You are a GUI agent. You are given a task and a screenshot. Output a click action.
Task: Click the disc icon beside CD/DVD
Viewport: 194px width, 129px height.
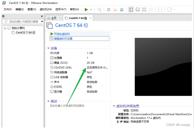pyautogui.click(x=52, y=68)
